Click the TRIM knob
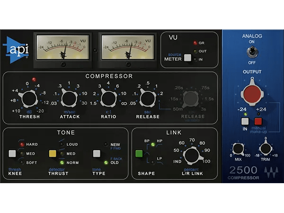 (266, 148)
